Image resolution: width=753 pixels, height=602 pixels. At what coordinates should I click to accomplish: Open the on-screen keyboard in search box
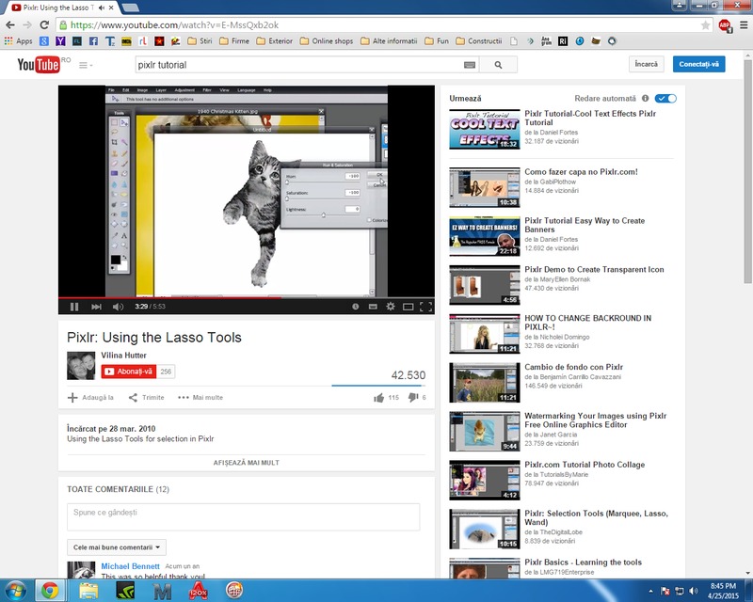[470, 65]
